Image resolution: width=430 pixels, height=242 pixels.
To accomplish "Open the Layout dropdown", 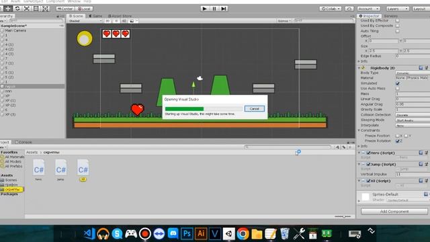I will pos(421,9).
